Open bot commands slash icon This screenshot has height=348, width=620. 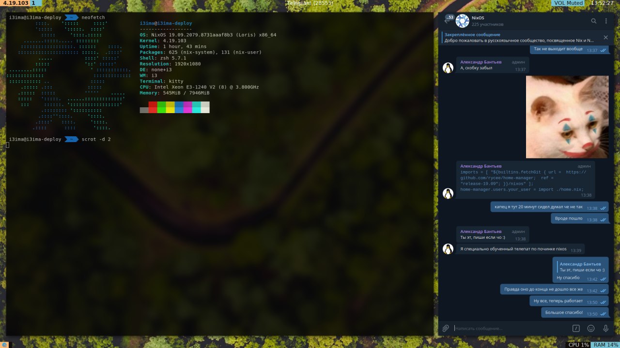pos(576,328)
